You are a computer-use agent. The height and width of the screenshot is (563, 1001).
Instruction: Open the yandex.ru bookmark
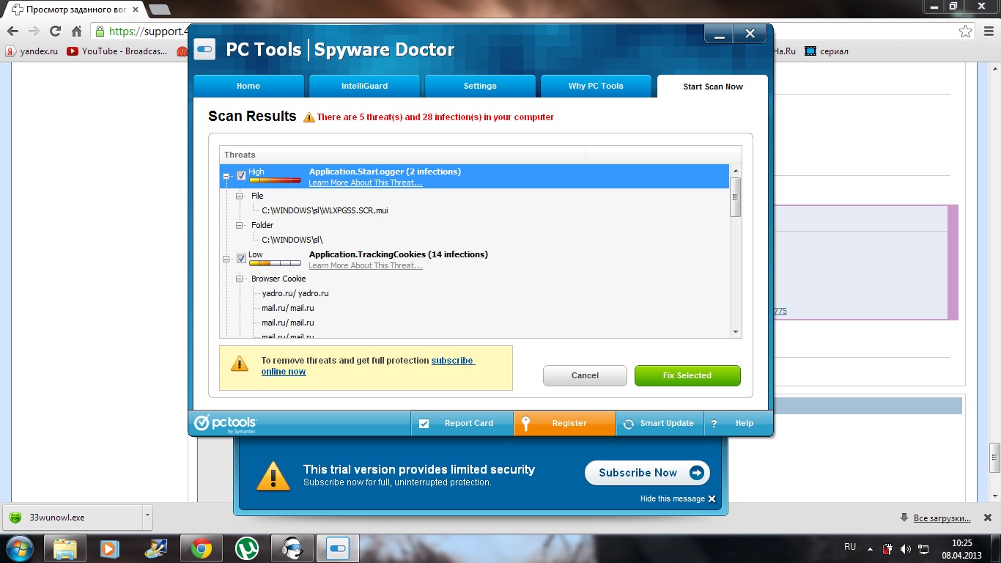point(32,51)
